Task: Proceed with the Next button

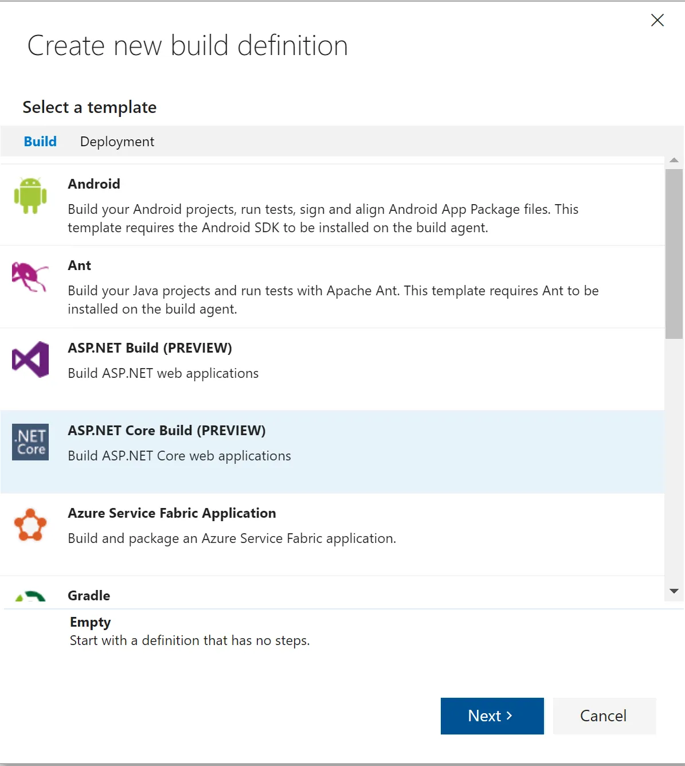Action: click(492, 716)
